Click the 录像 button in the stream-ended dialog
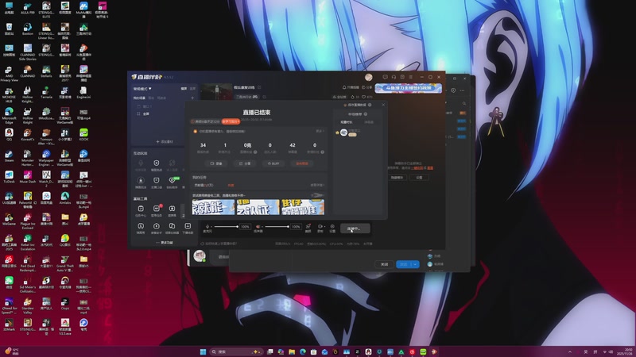 coord(215,163)
